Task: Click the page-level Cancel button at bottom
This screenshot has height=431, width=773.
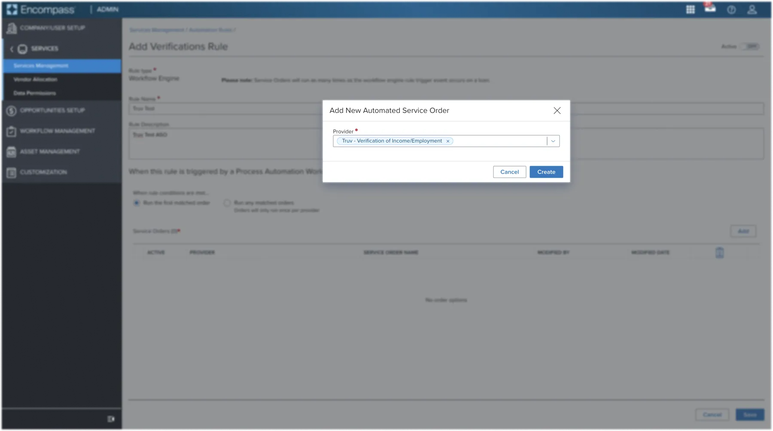Action: 712,415
